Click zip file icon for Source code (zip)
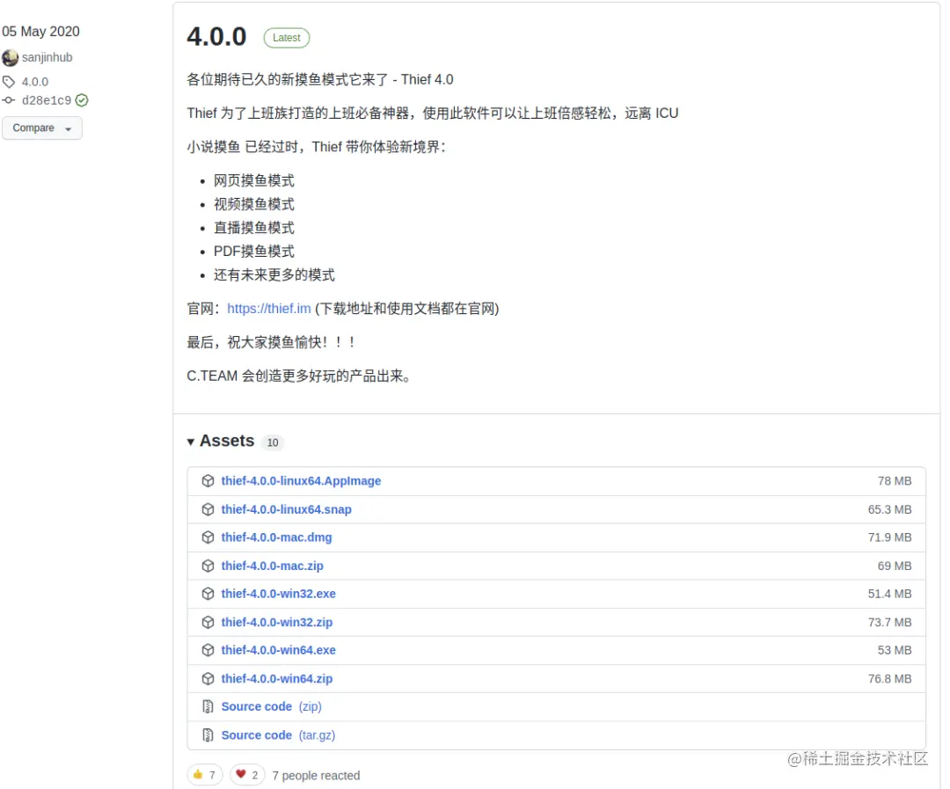Viewport: 950px width, 789px height. pos(208,706)
